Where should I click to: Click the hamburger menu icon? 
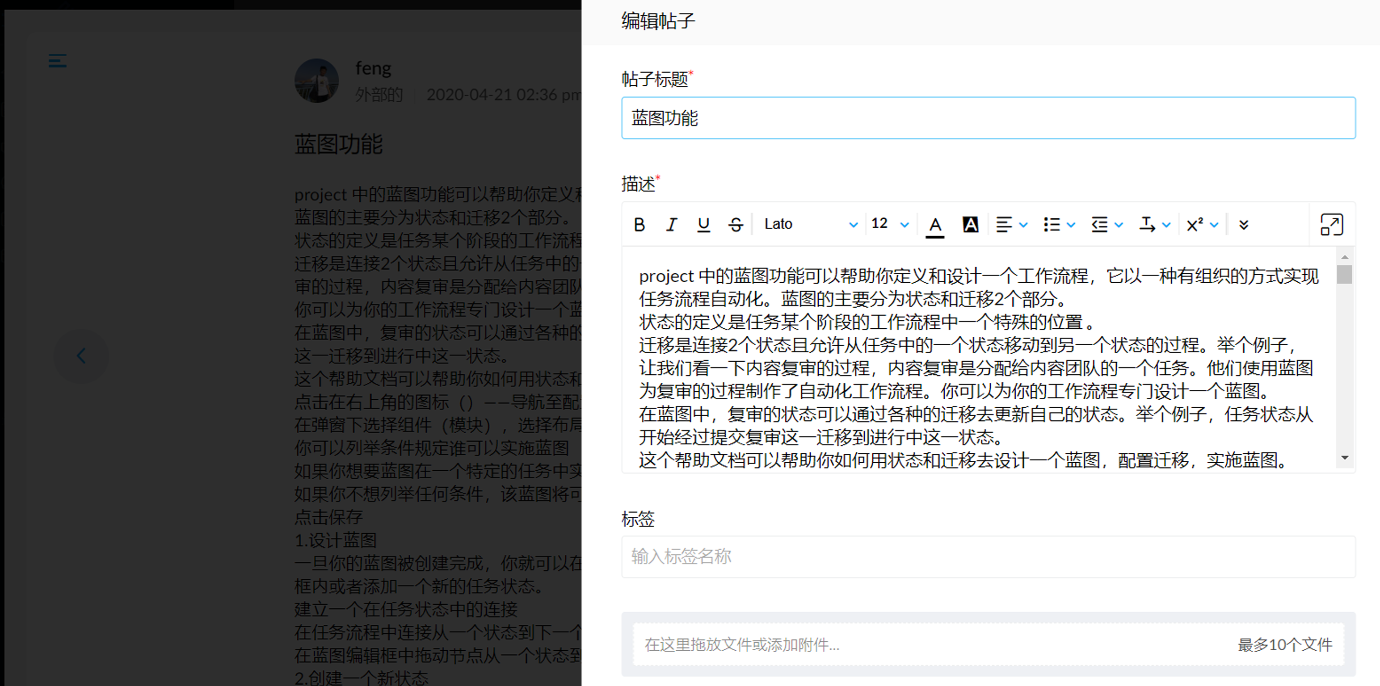tap(57, 60)
